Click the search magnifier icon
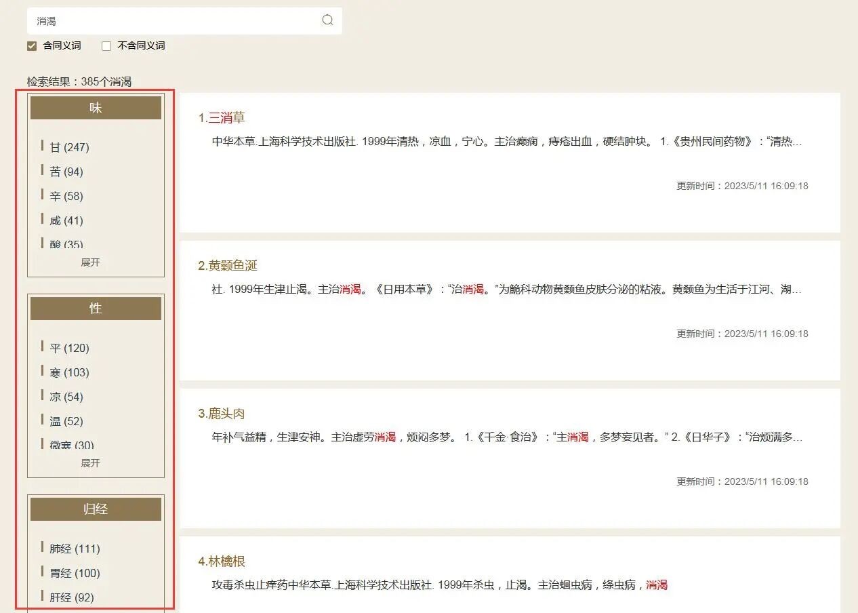The height and width of the screenshot is (613, 858). [x=327, y=20]
